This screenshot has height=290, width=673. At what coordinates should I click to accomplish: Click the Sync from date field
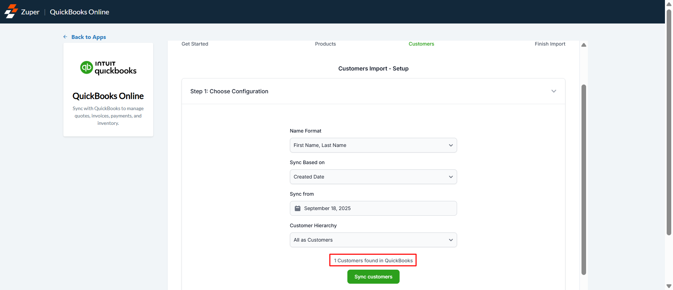point(373,208)
